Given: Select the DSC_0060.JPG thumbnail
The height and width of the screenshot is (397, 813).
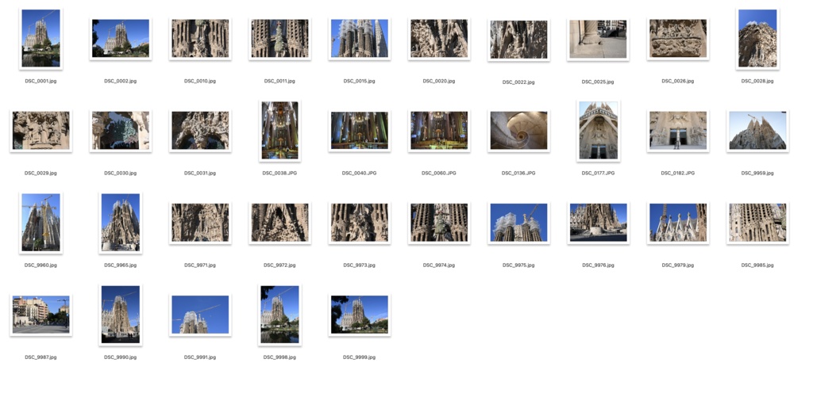Looking at the screenshot, I should (438, 131).
